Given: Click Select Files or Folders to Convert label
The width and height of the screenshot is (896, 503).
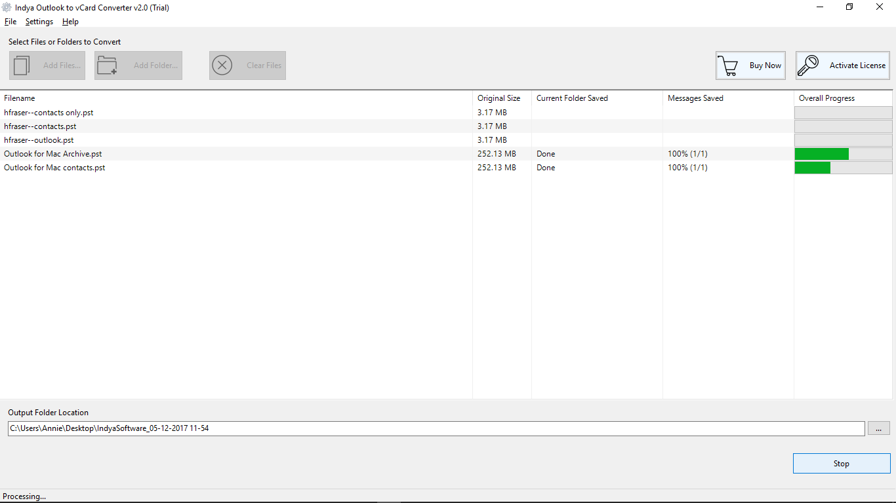Looking at the screenshot, I should (64, 42).
